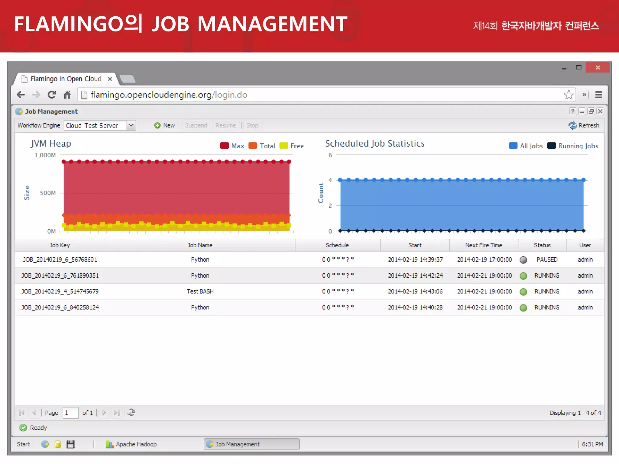This screenshot has height=464, width=619.
Task: Click the Cloud Test Server combo field
Action: click(x=96, y=125)
